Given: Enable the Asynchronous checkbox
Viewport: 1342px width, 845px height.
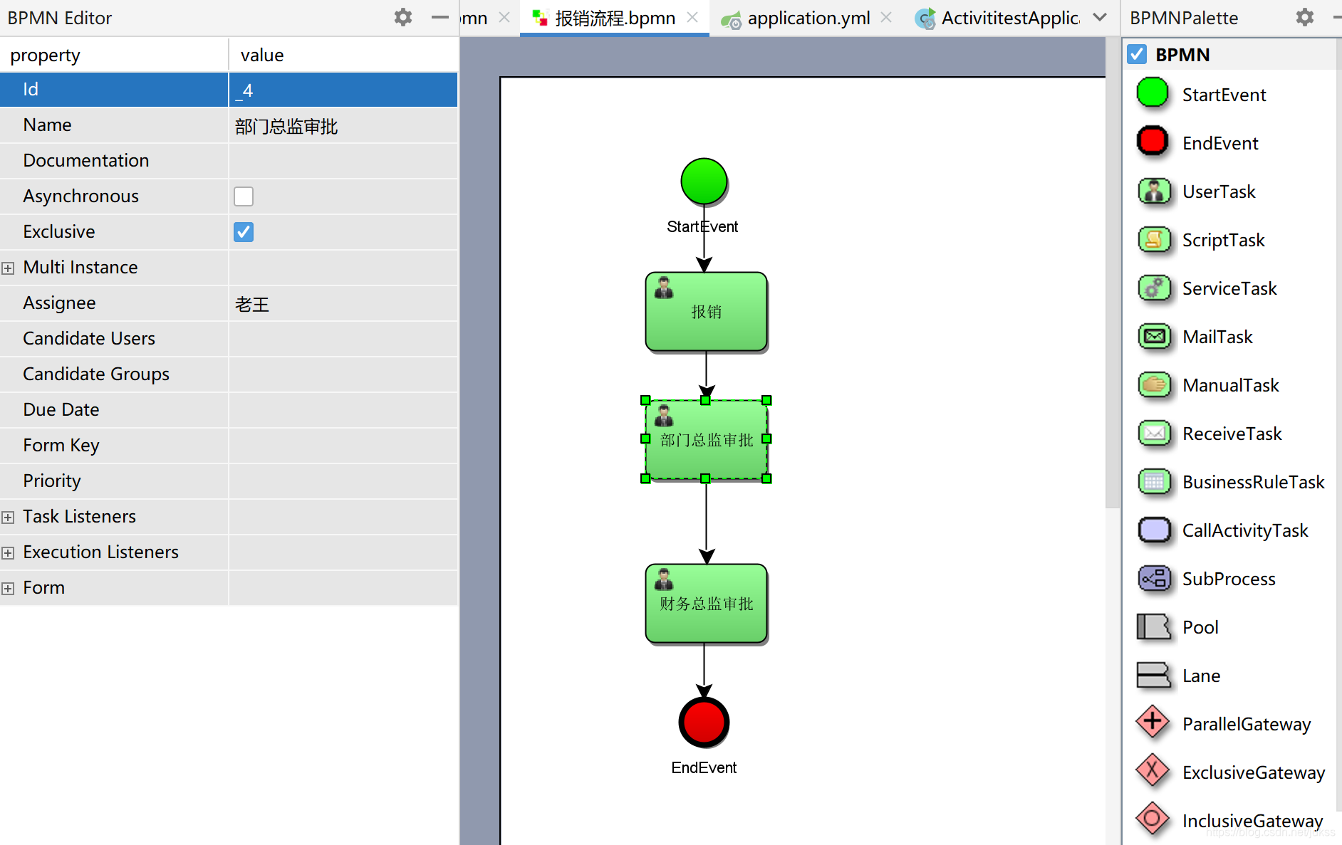Looking at the screenshot, I should pyautogui.click(x=244, y=196).
